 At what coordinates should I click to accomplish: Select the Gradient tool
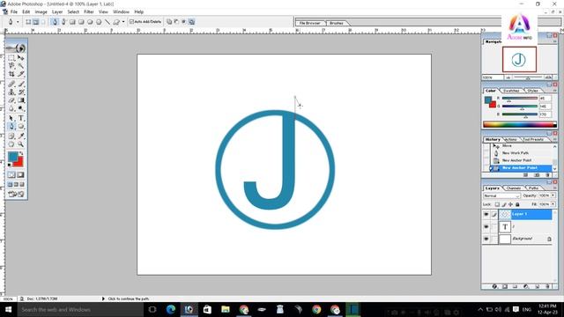[x=21, y=100]
